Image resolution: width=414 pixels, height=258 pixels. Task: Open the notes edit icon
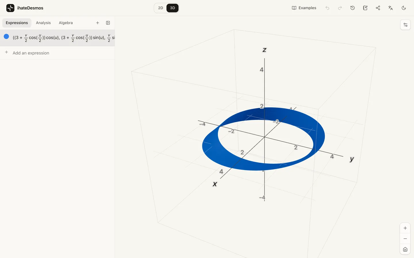[x=365, y=8]
